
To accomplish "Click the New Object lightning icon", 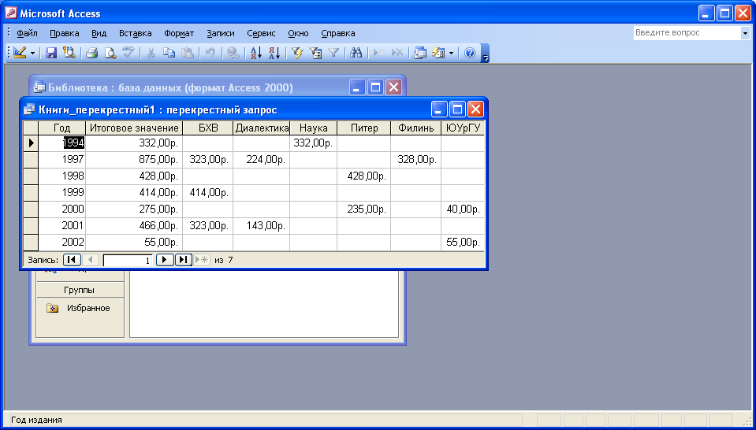I will pyautogui.click(x=438, y=53).
